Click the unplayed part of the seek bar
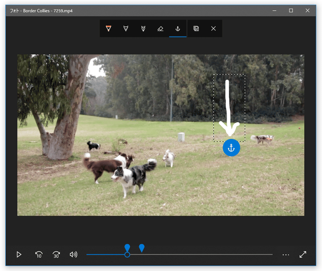The width and height of the screenshot is (322, 271). point(213,254)
